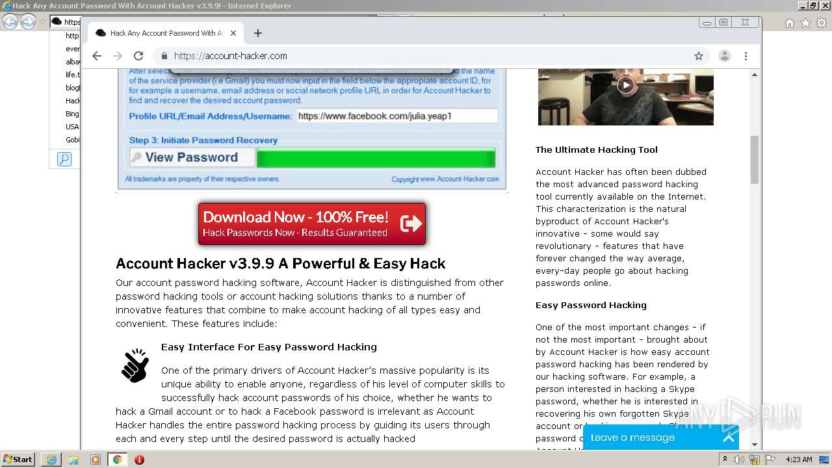Go forward in Internet Explorer window
Image resolution: width=832 pixels, height=468 pixels.
pyautogui.click(x=28, y=22)
